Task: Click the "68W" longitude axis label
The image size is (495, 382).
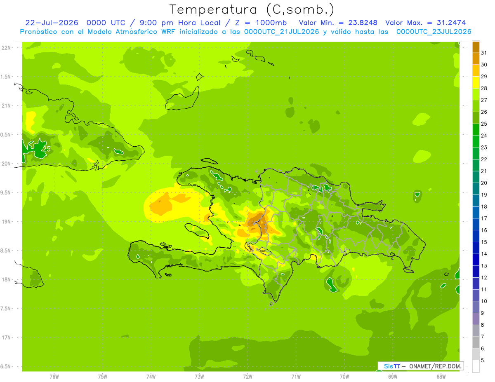Action: (x=441, y=376)
